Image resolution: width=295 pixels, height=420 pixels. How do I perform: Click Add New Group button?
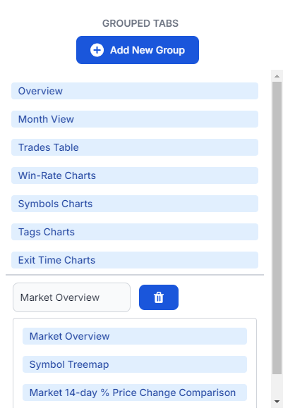138,50
